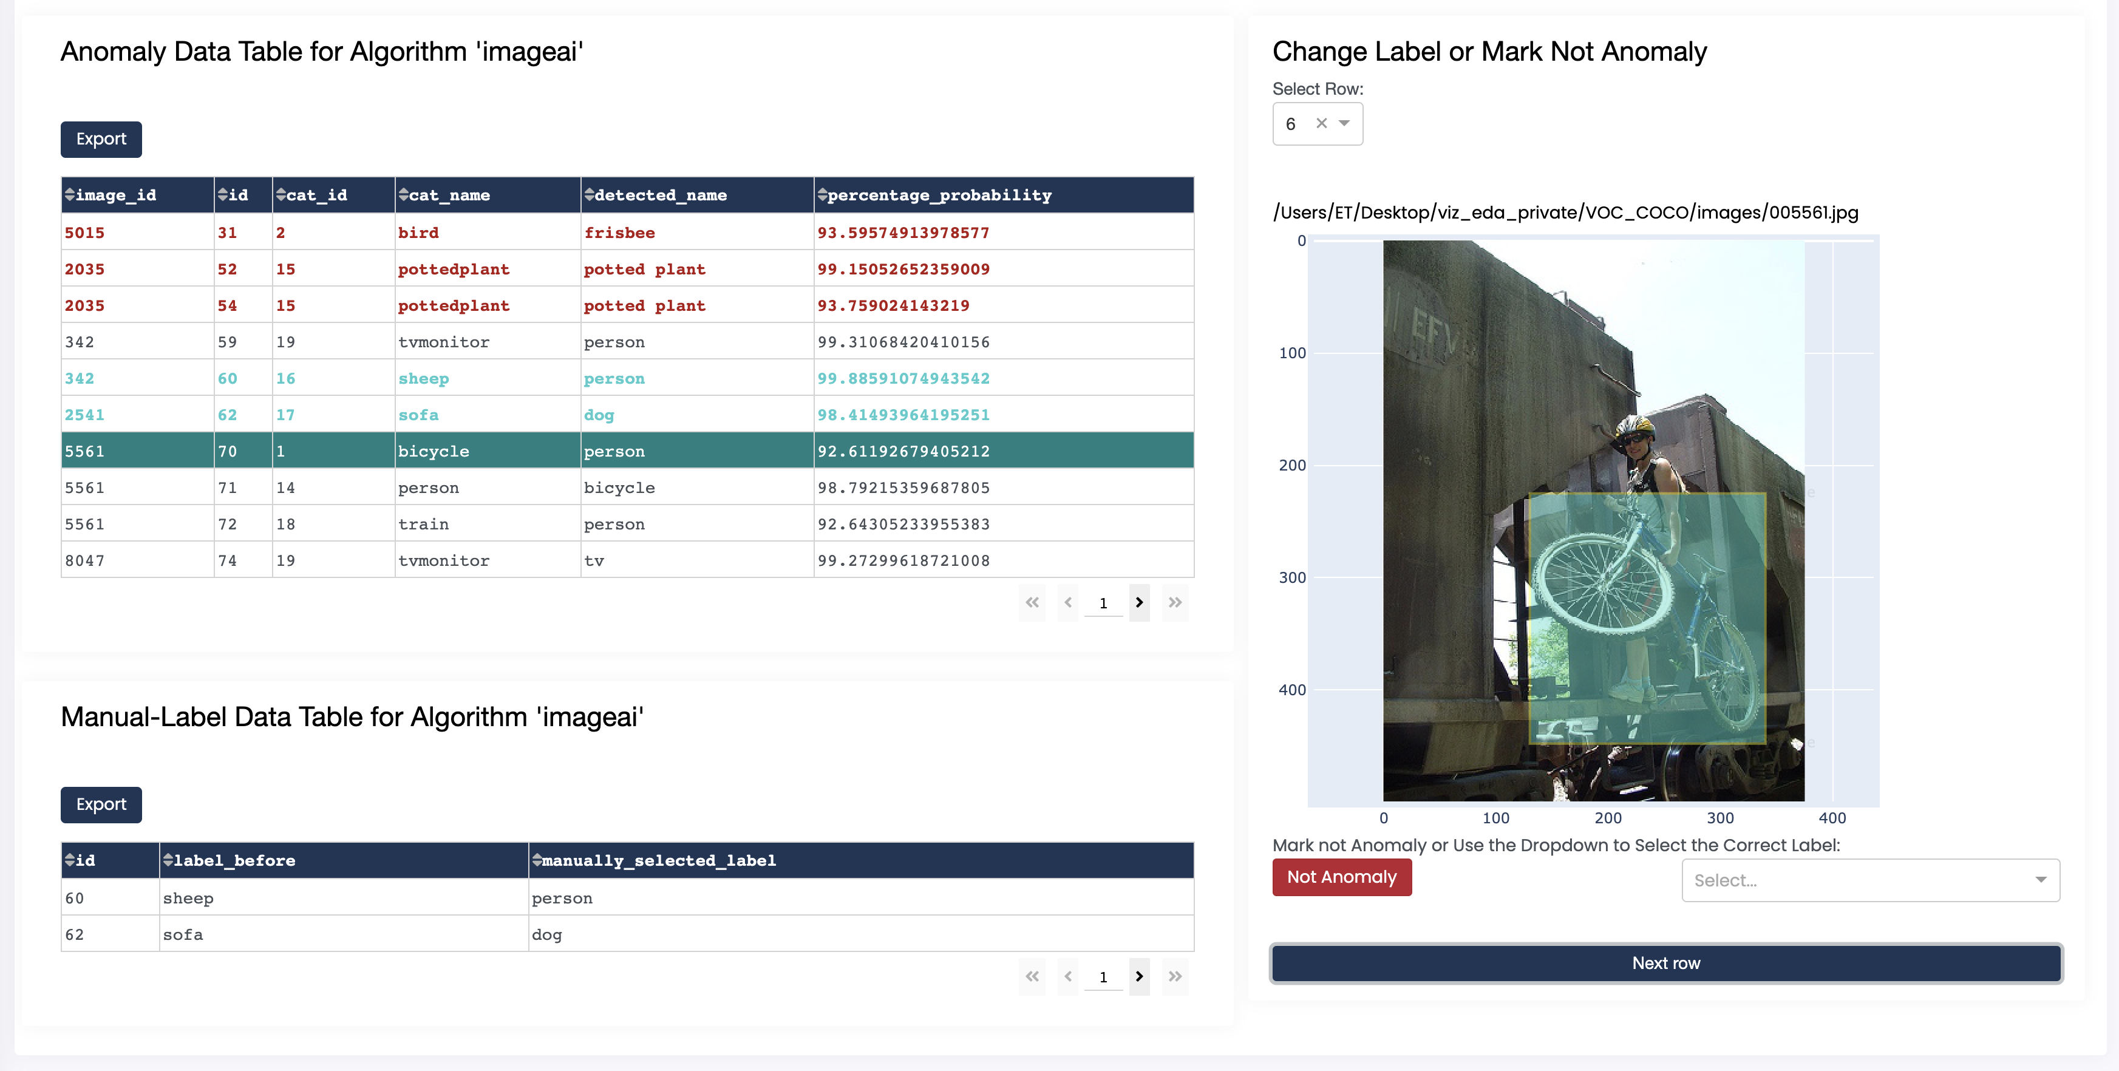2119x1071 pixels.
Task: Sort by cat_id column sort icon
Action: [x=281, y=195]
